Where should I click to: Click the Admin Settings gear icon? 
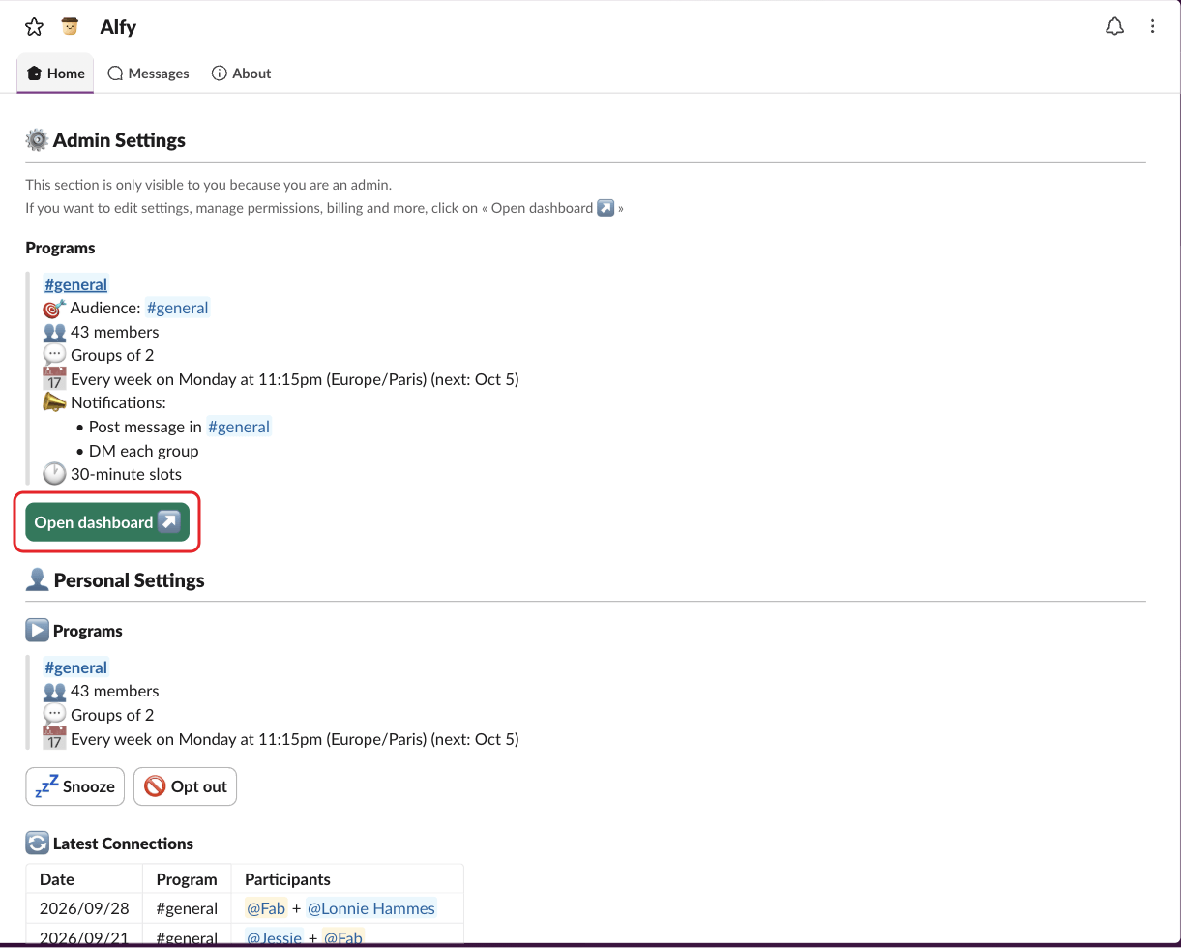[x=37, y=140]
